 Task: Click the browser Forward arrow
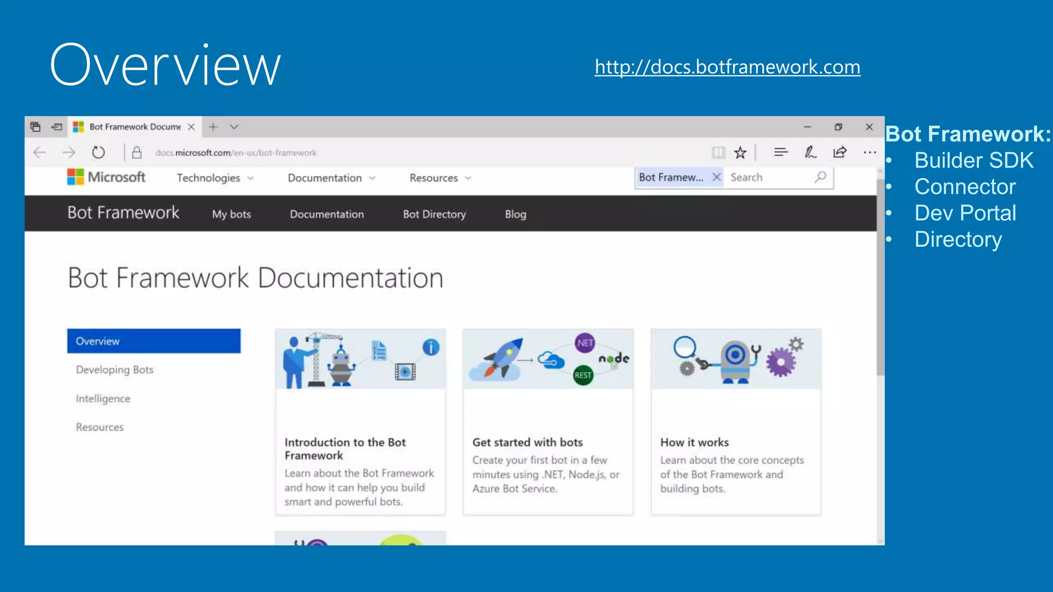point(68,153)
